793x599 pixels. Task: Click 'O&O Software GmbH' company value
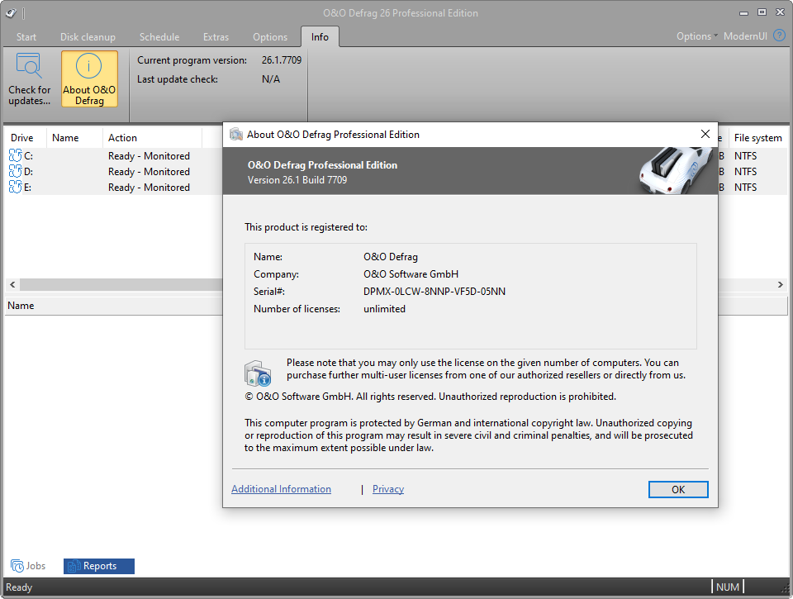click(x=411, y=274)
